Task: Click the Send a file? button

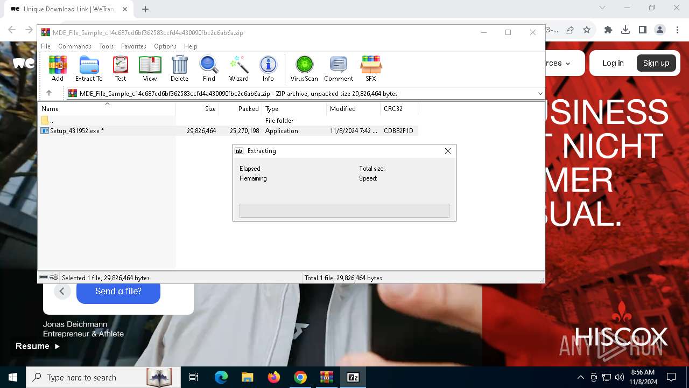Action: tap(118, 291)
